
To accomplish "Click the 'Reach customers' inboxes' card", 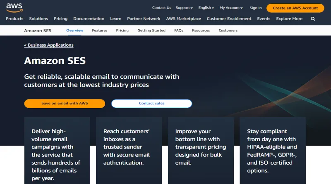I will 129,151.
